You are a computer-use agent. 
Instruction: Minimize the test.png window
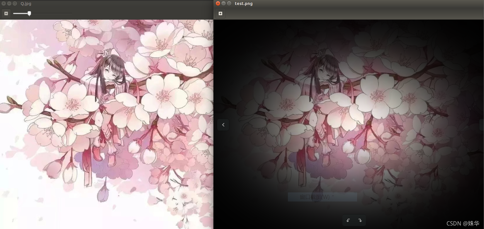click(x=223, y=4)
